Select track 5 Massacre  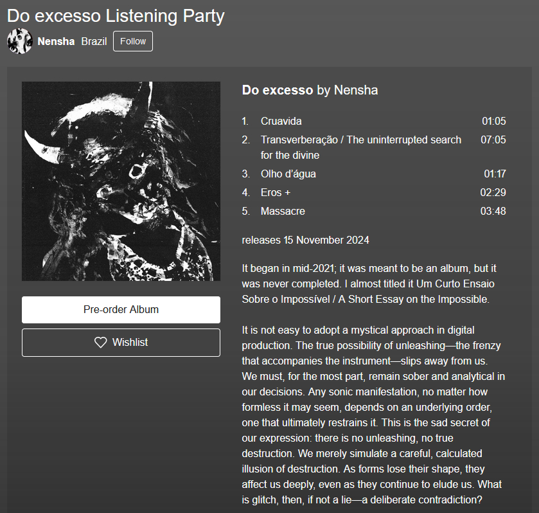pos(374,211)
